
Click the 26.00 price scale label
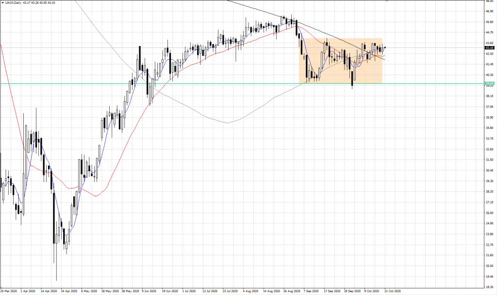[x=490, y=213]
